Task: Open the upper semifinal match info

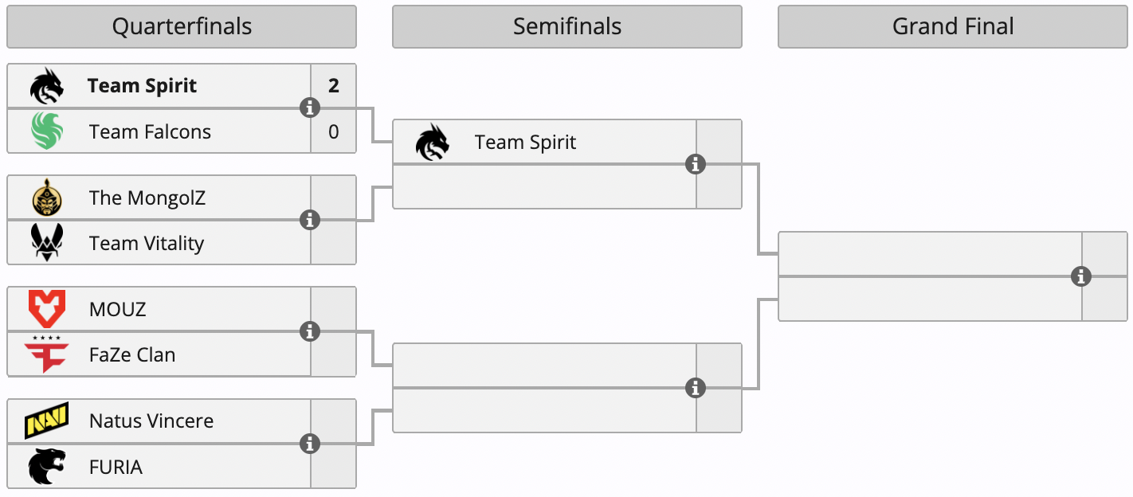Action: 696,164
